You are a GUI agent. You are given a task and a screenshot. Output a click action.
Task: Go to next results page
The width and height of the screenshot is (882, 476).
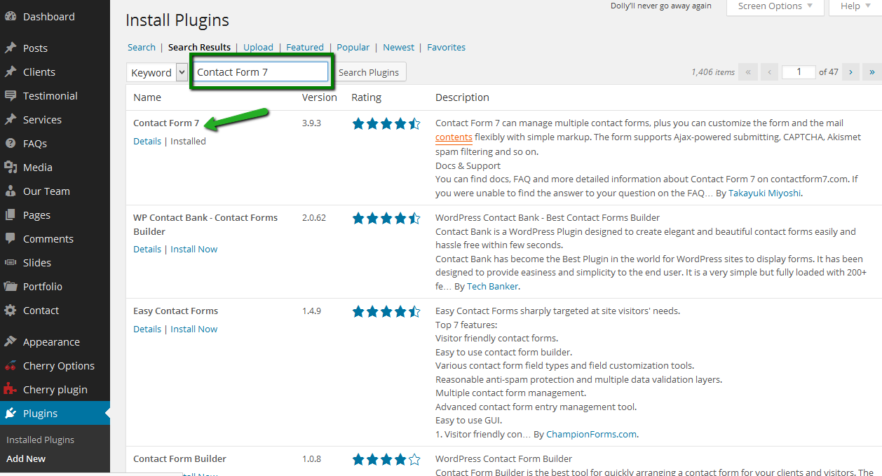pyautogui.click(x=851, y=72)
